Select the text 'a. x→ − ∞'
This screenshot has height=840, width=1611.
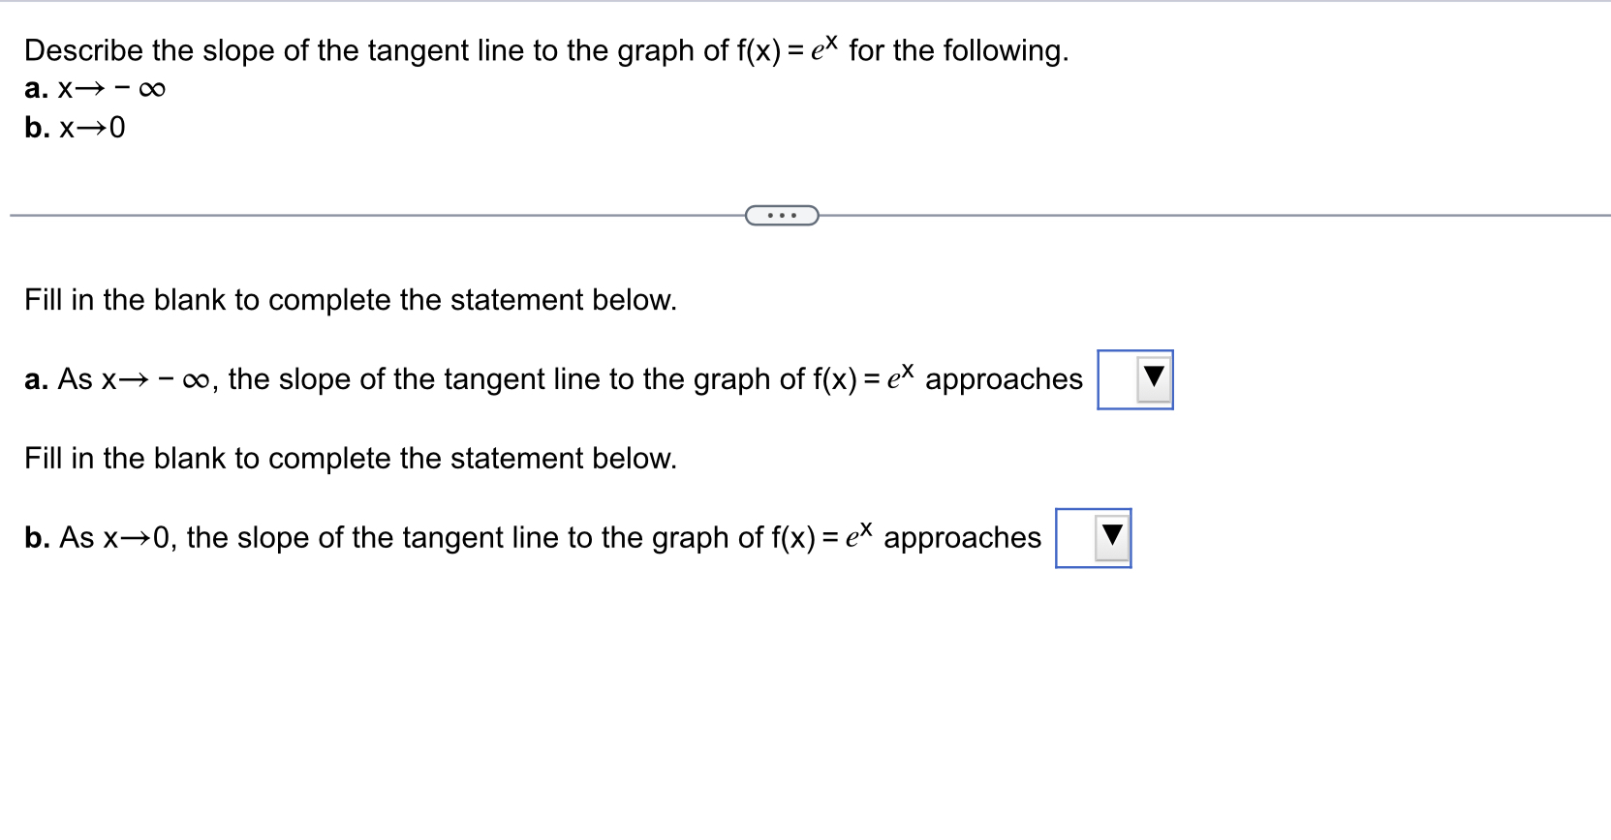(94, 88)
